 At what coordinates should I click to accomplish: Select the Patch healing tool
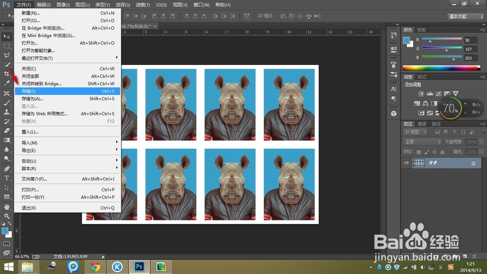click(6, 93)
